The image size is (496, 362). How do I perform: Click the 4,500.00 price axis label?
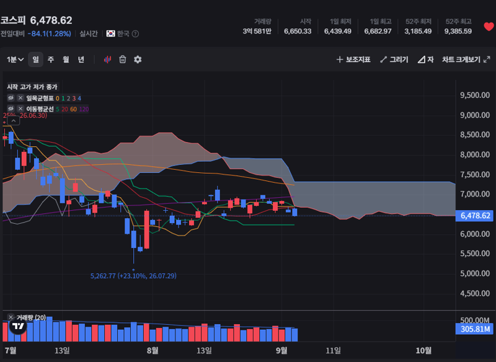pos(475,293)
